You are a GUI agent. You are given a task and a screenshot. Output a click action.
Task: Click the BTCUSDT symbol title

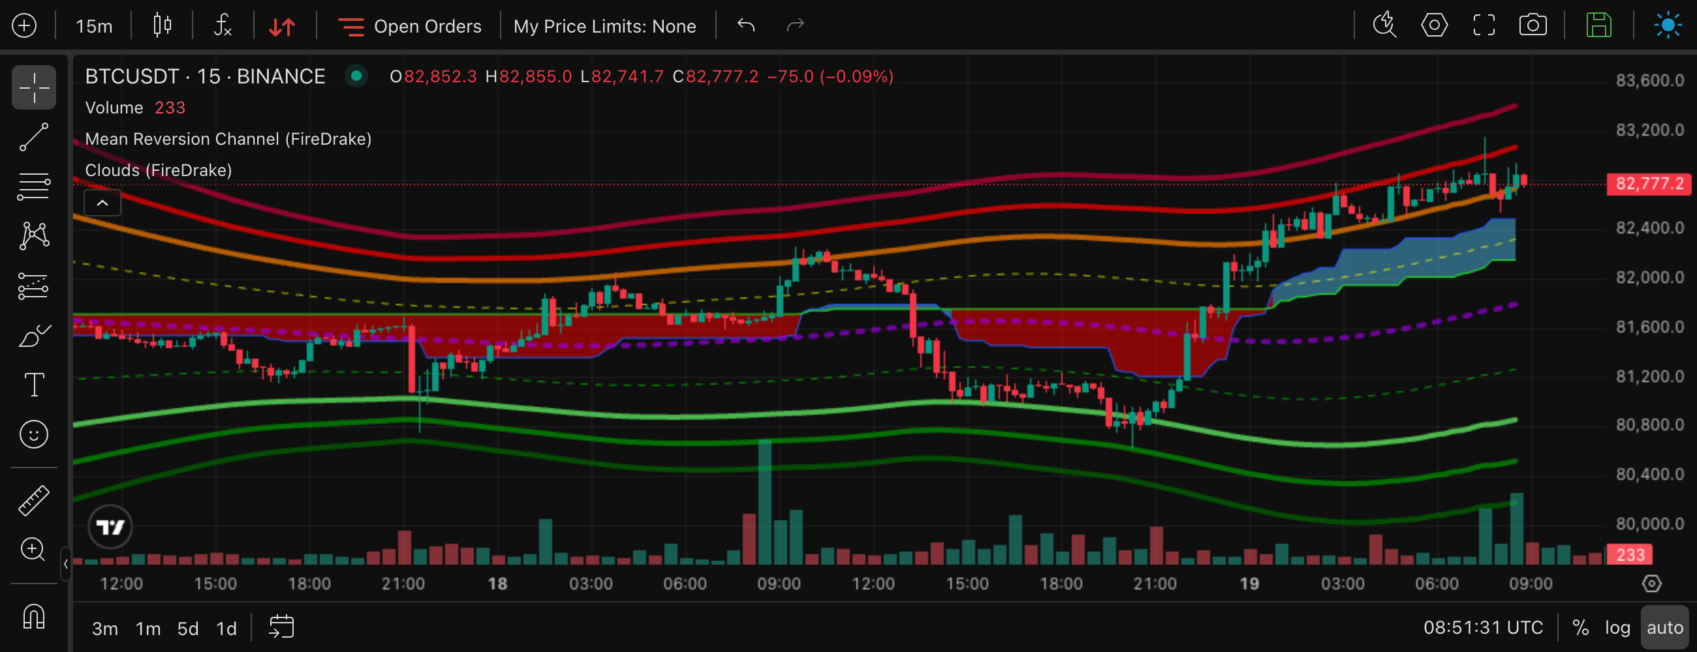click(205, 76)
